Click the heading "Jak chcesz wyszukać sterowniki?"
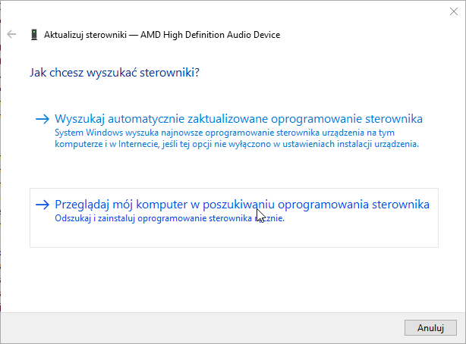Screen dimensions: 466x344 click(114, 73)
